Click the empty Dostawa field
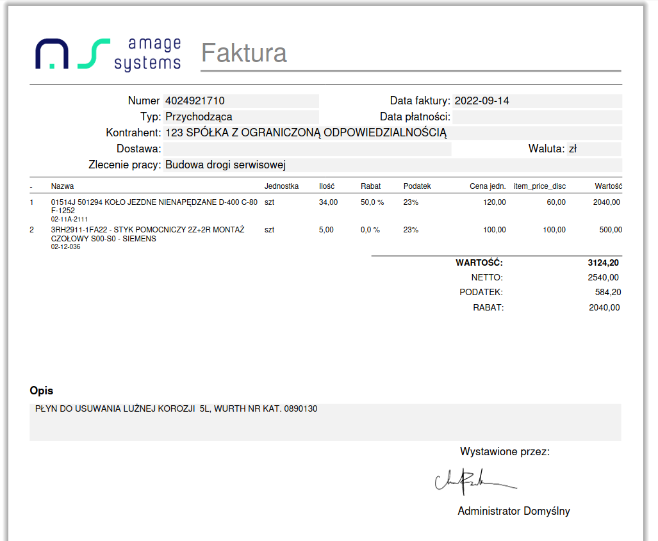The image size is (658, 541). pyautogui.click(x=308, y=149)
